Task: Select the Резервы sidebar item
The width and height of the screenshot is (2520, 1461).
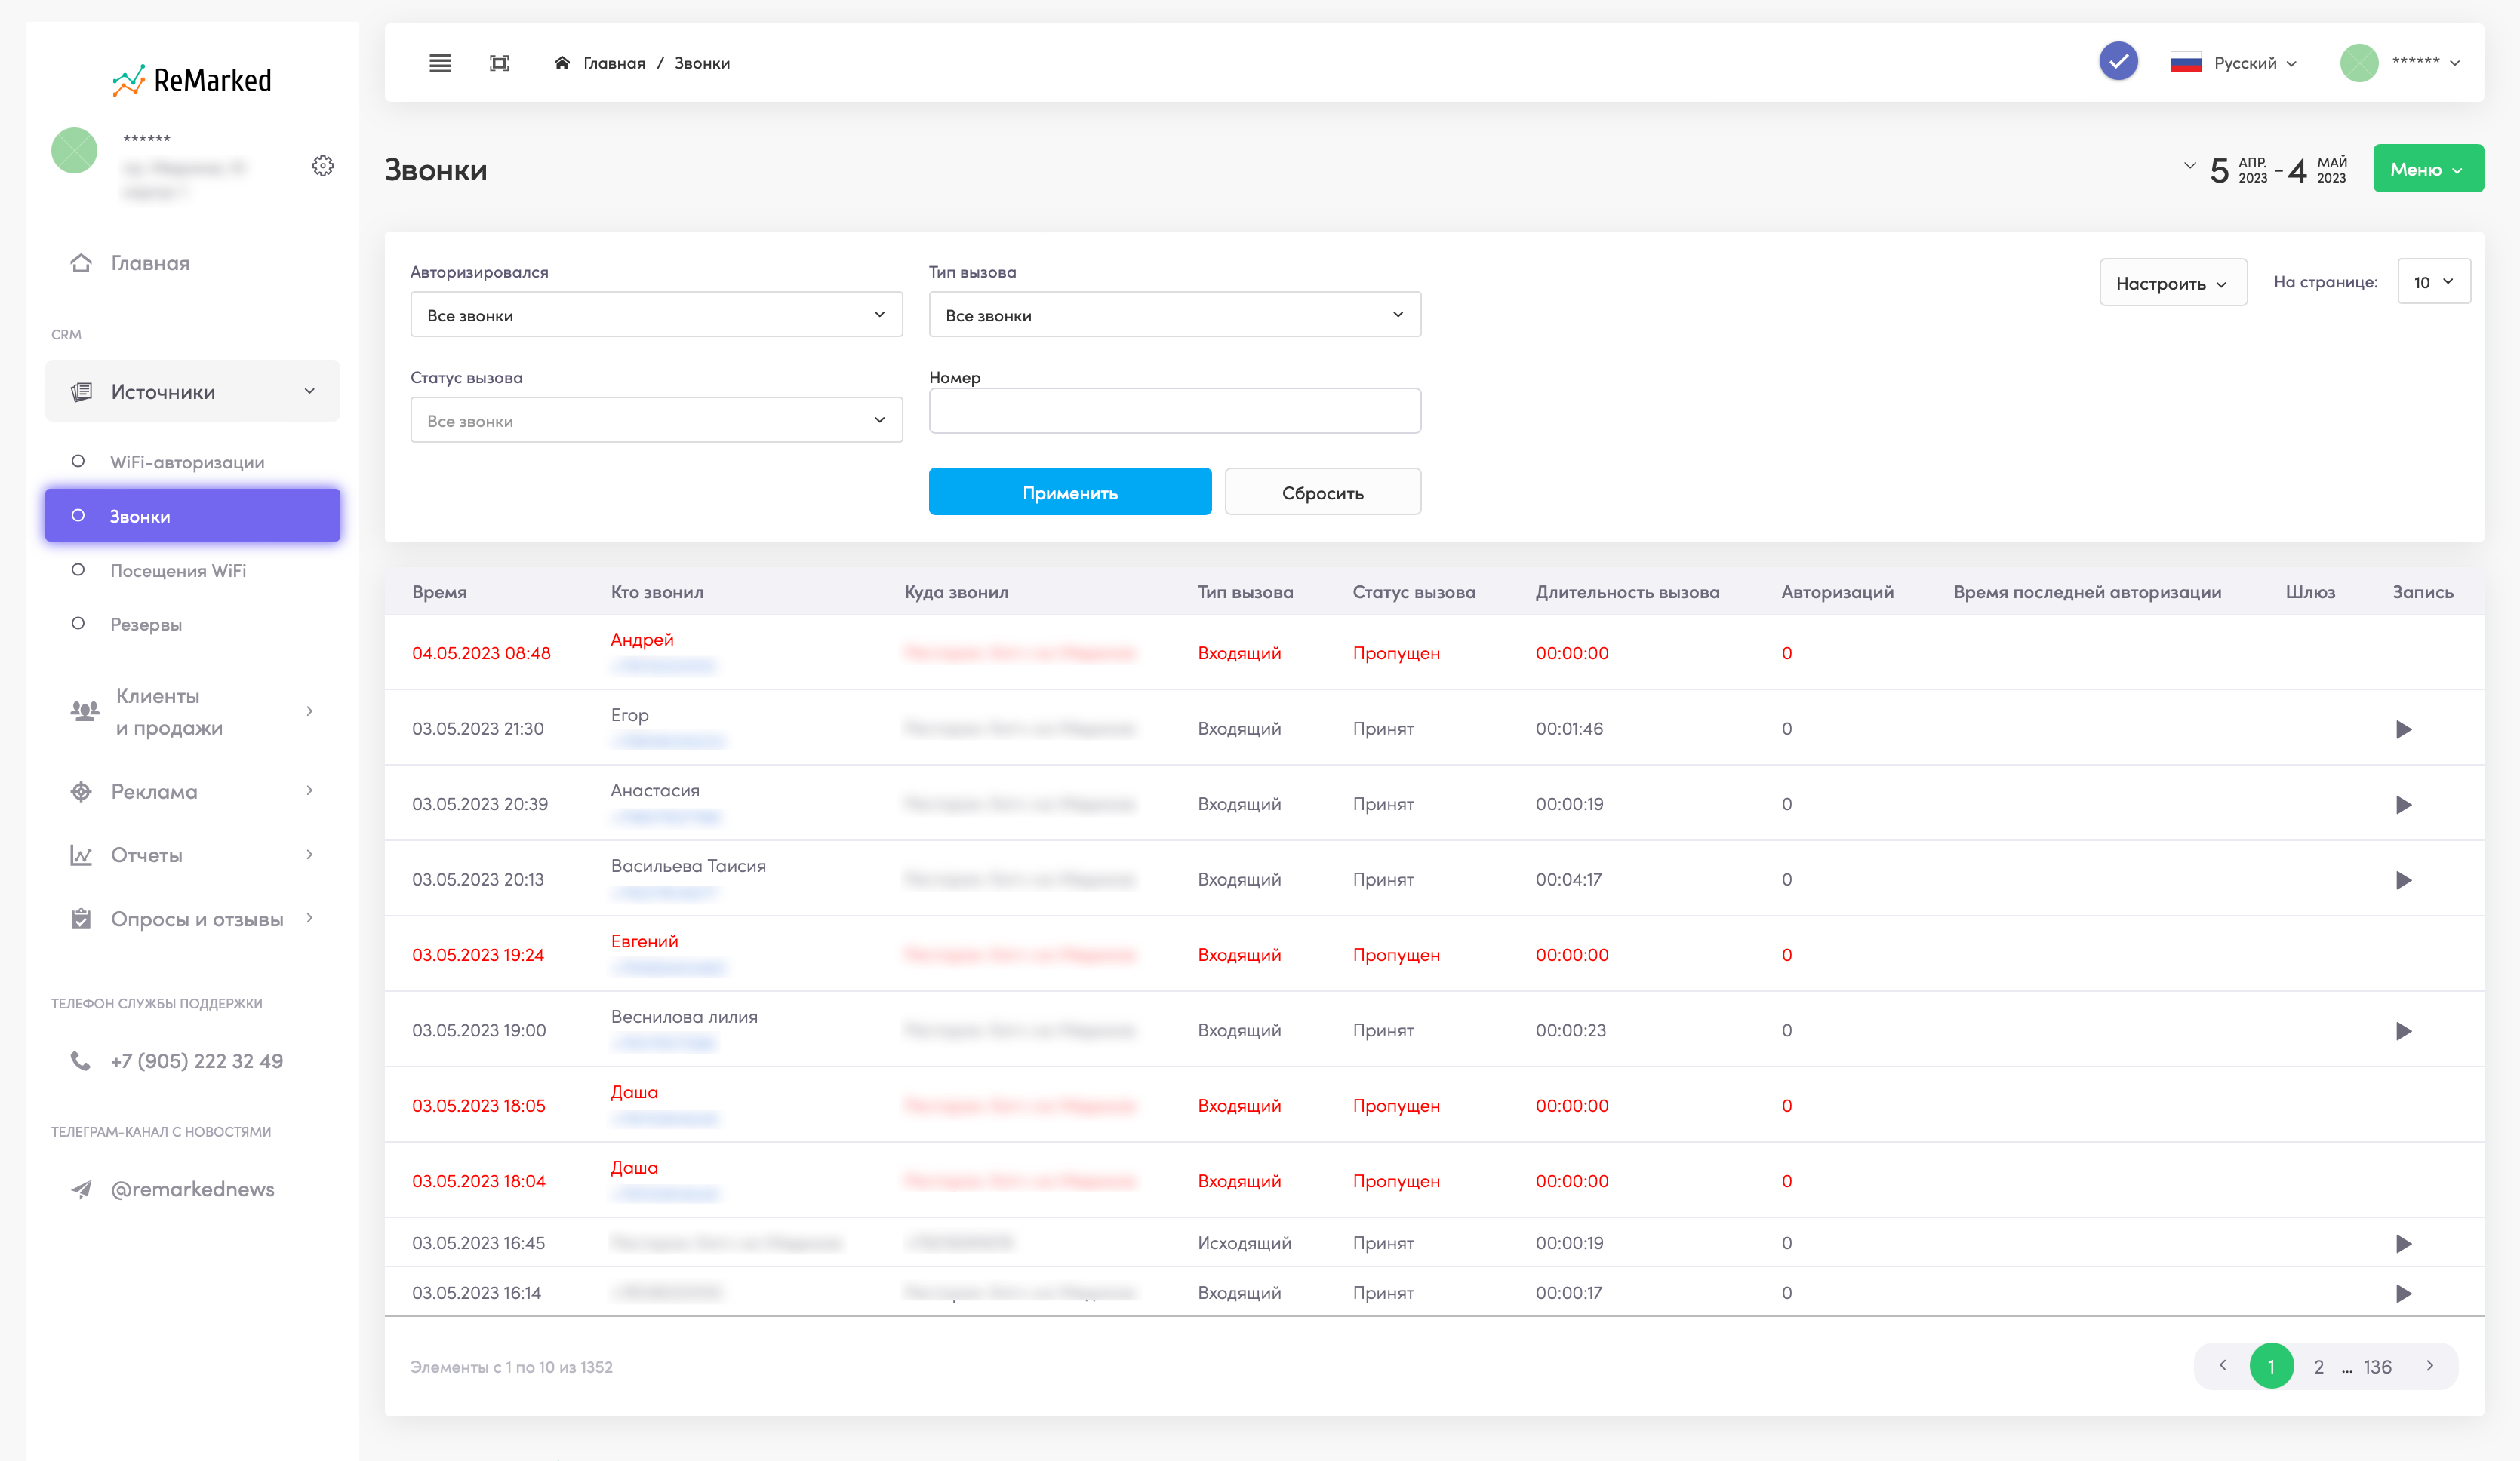Action: (193, 625)
